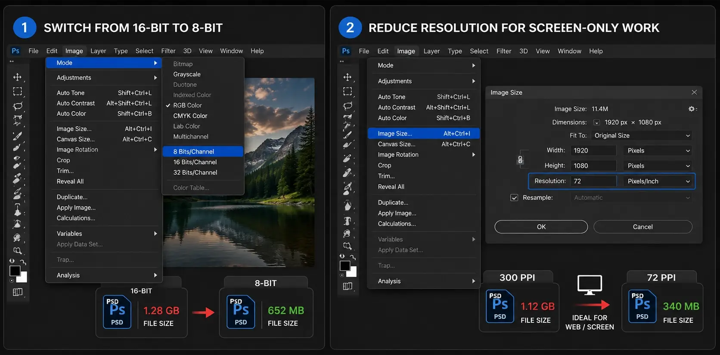Viewport: 720px width, 355px height.
Task: Click the Ps logo in right window menu bar
Action: coord(346,51)
